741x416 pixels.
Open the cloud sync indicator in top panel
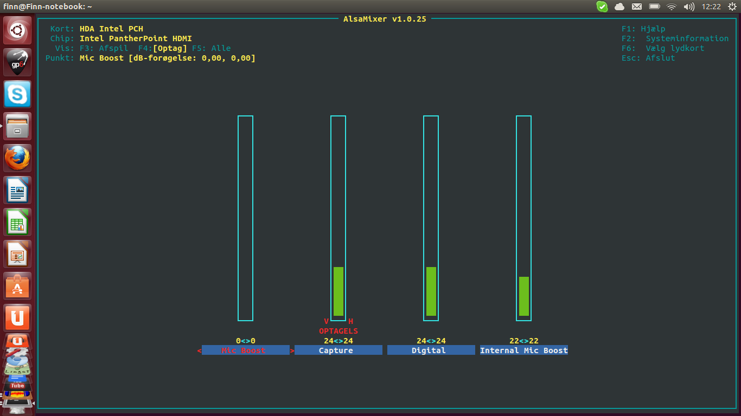tap(619, 6)
